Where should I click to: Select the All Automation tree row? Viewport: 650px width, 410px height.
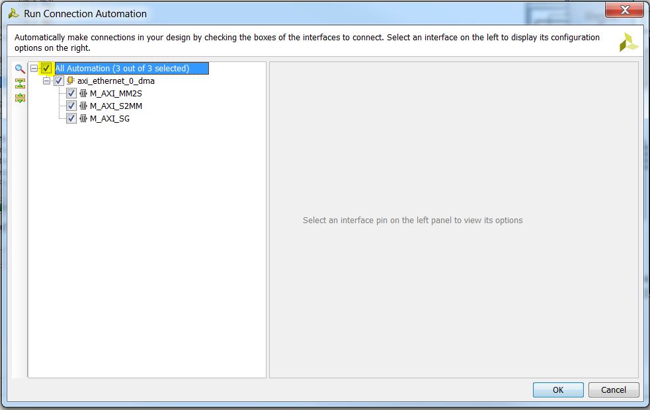132,68
